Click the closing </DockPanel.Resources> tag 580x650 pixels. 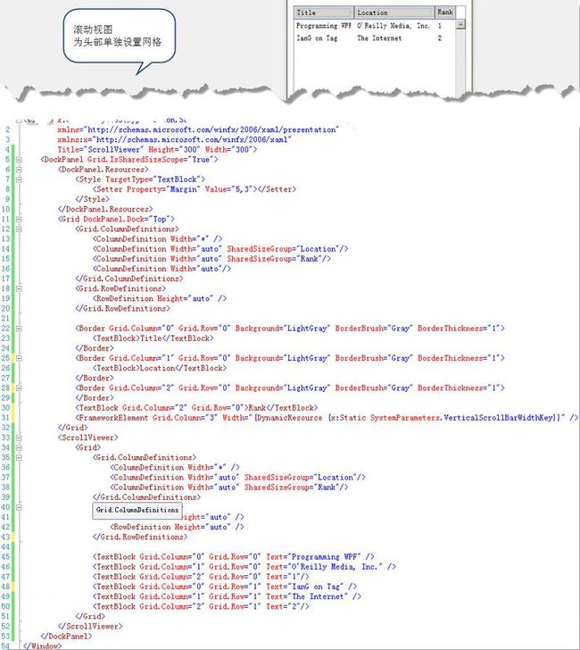coord(105,209)
